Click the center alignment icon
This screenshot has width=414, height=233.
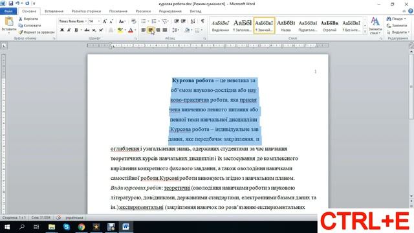(x=151, y=30)
